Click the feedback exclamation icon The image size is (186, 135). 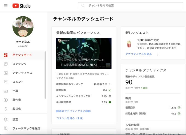coord(6,128)
